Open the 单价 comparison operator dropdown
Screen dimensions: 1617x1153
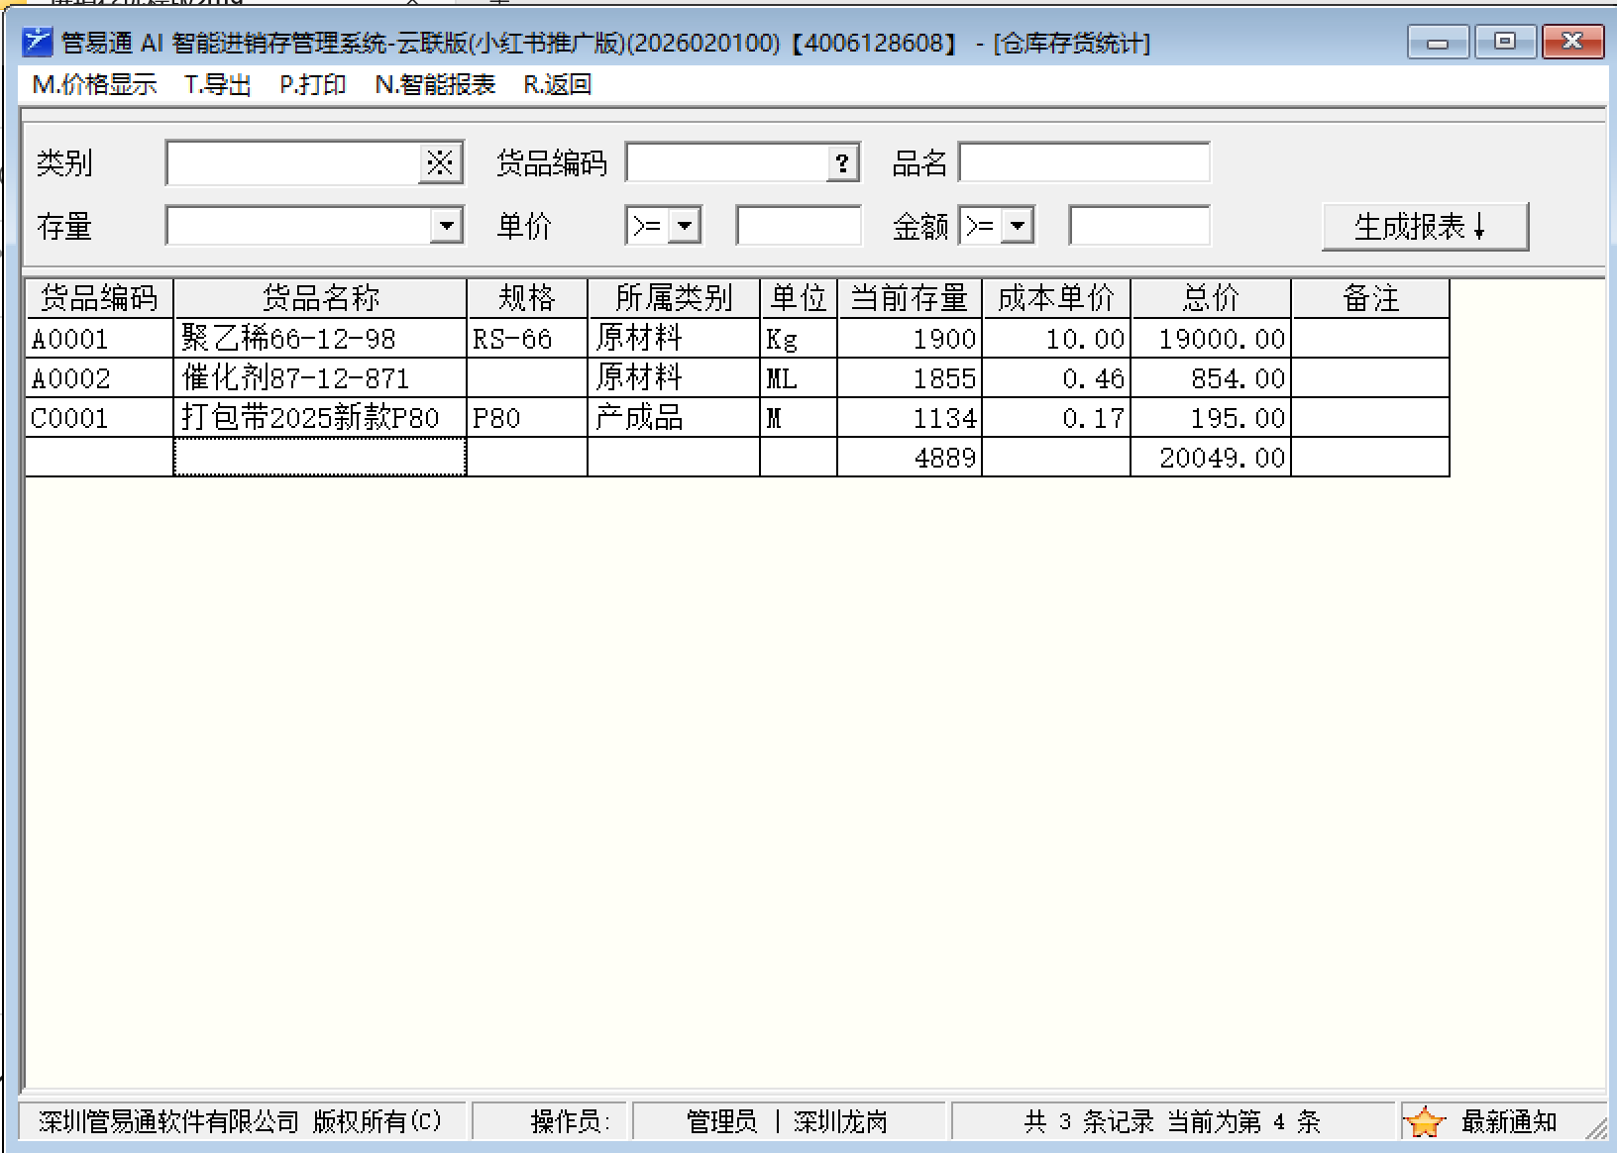pos(685,226)
